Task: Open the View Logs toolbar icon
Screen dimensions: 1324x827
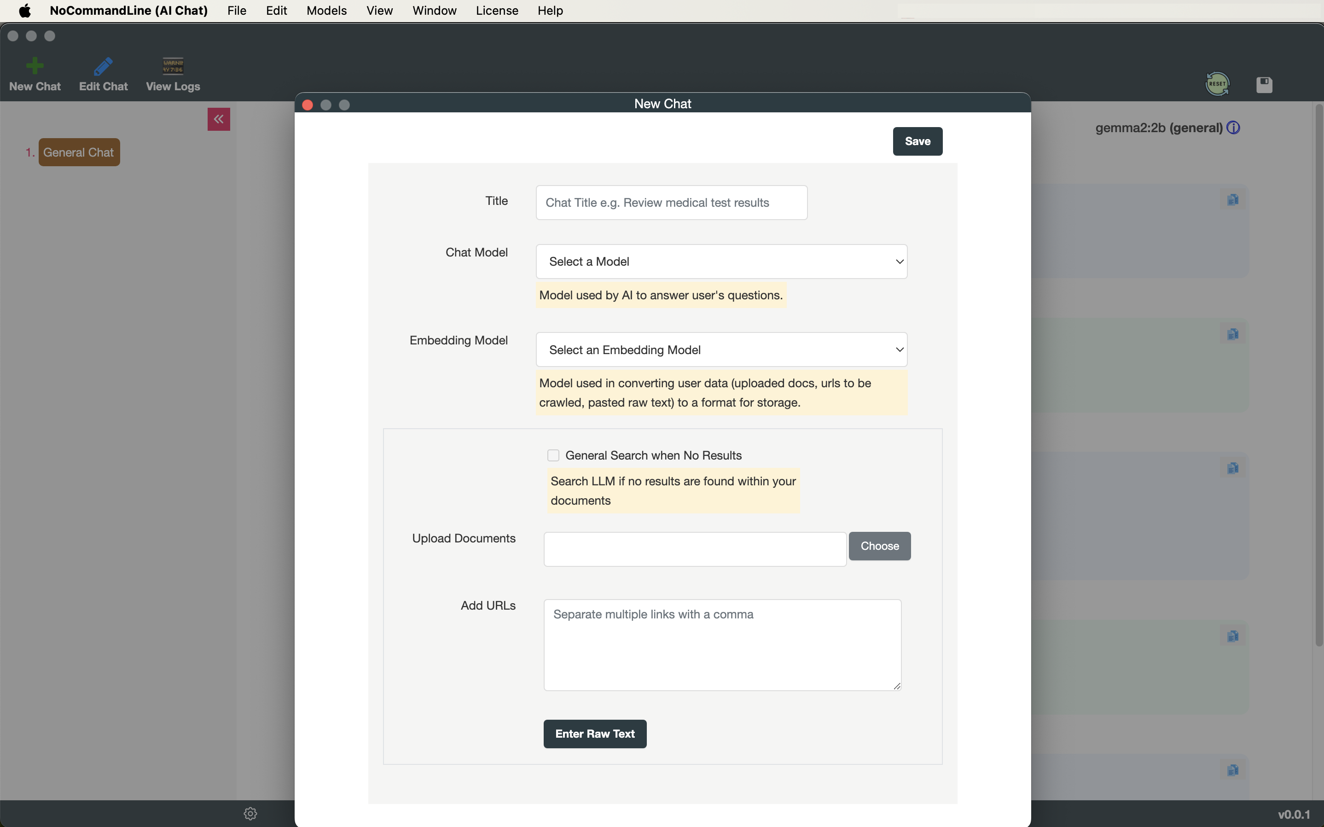Action: 173,66
